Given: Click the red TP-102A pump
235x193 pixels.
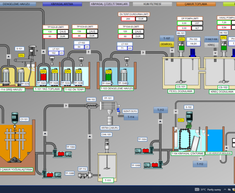Looking at the screenshot, I should tap(43, 77).
